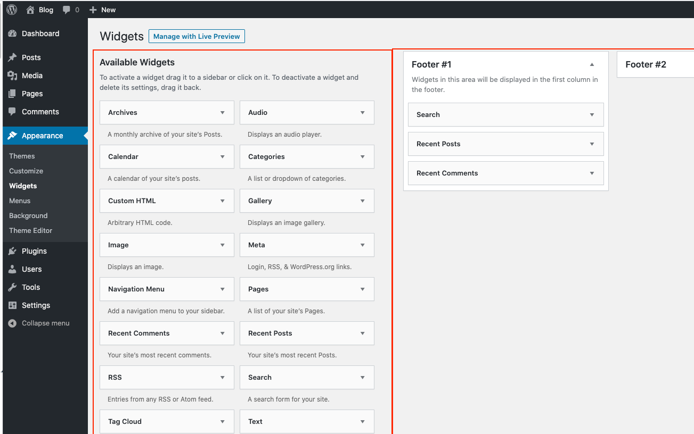Open the Search widget settings in Footer #1

pos(591,114)
